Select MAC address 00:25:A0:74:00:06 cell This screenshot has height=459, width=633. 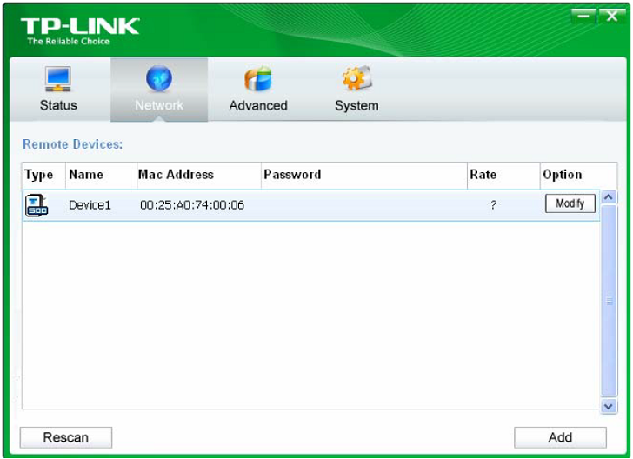click(x=192, y=206)
